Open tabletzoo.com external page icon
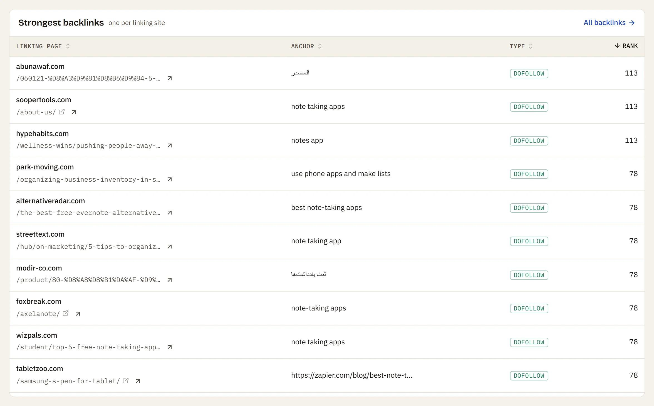The width and height of the screenshot is (654, 406). tap(126, 380)
